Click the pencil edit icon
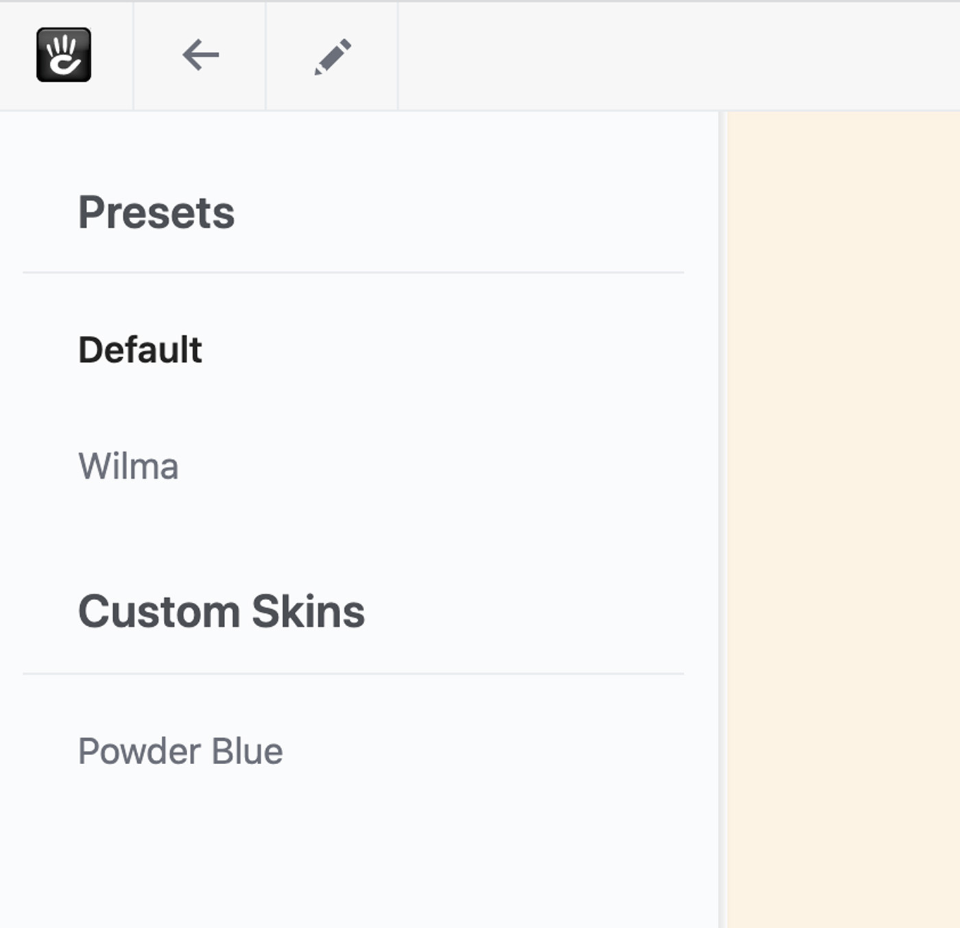Screen dimensions: 960x928 point(333,56)
